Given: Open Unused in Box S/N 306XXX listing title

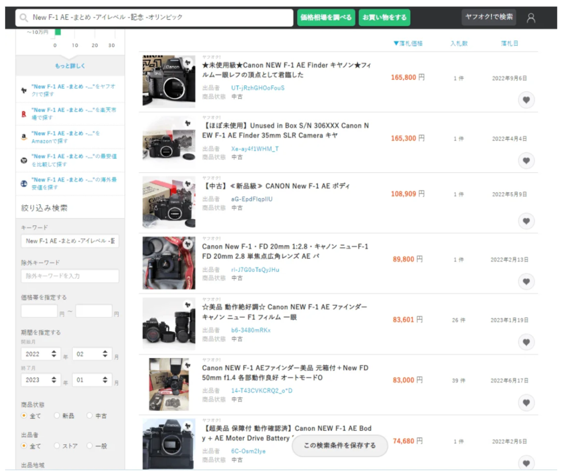Looking at the screenshot, I should click(286, 131).
